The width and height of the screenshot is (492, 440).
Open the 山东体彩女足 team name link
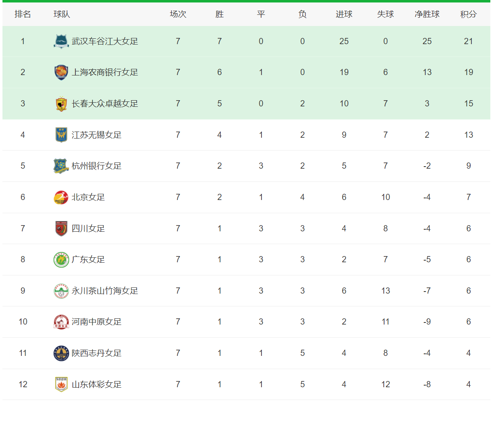tap(97, 384)
